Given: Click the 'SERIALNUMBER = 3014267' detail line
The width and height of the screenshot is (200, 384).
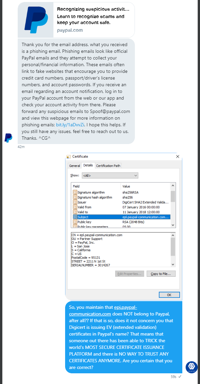Looking at the screenshot, I should click(90, 265).
